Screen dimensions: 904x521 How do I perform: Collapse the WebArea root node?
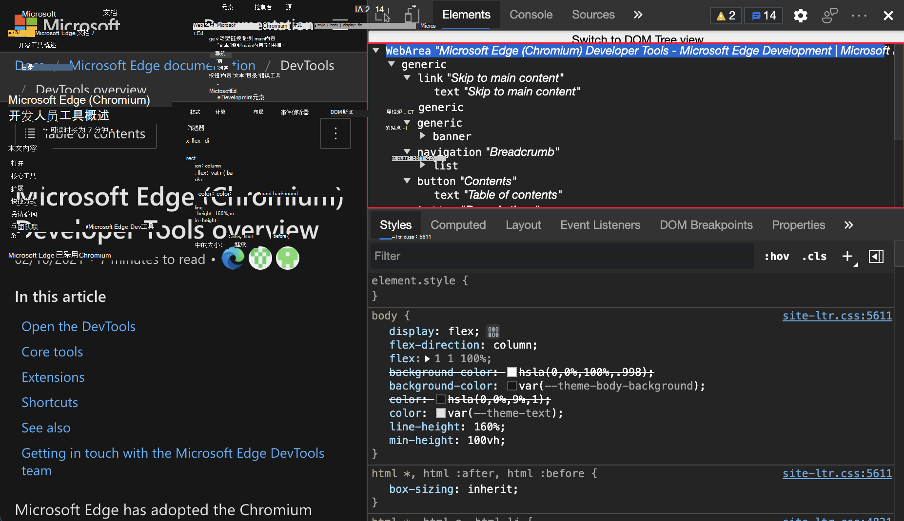[x=376, y=50]
